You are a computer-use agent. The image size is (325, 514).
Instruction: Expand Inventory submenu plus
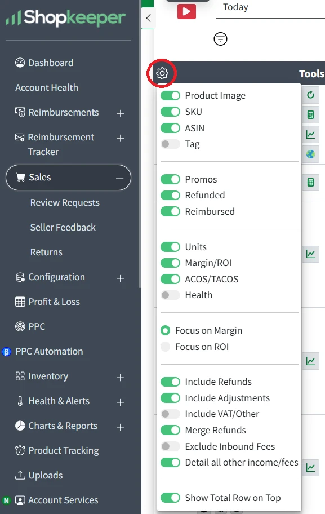tap(120, 378)
